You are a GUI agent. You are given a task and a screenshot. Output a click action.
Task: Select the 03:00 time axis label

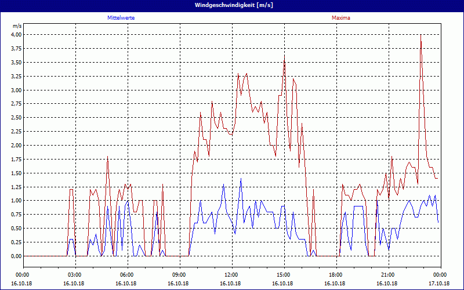pos(74,275)
